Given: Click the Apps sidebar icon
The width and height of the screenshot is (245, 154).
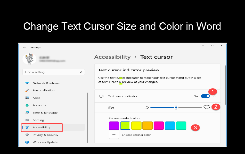Looking at the screenshot, I should click(x=27, y=98).
